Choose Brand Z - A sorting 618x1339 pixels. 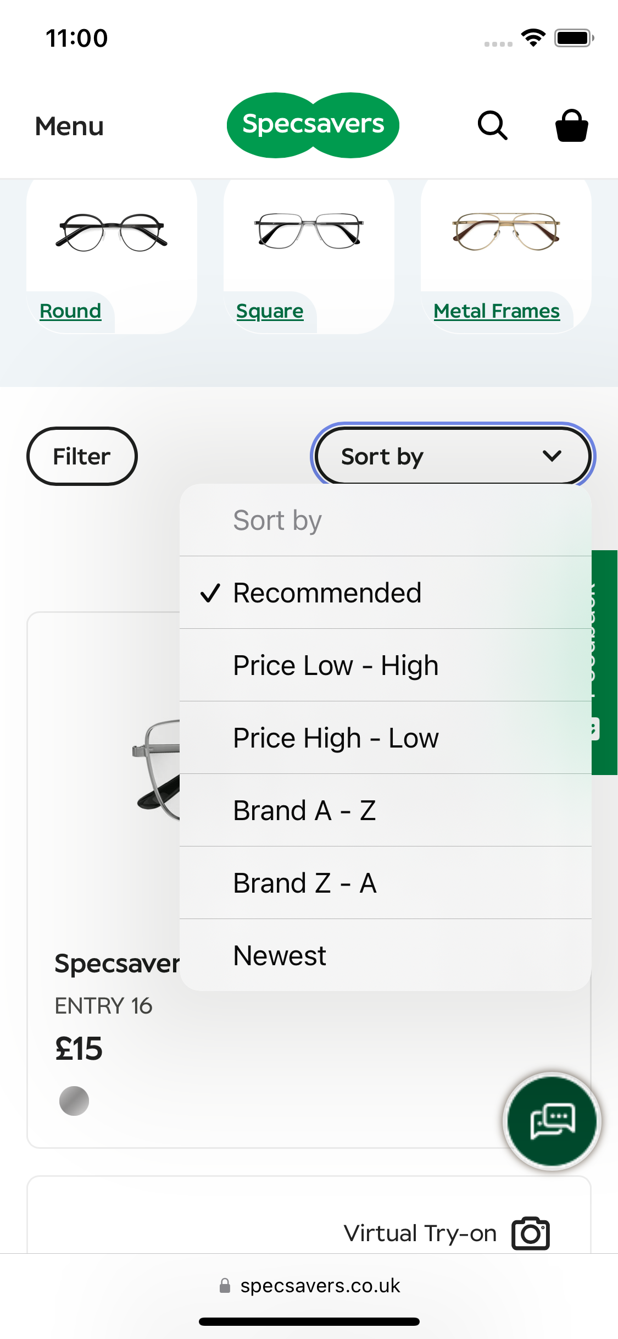click(x=305, y=883)
